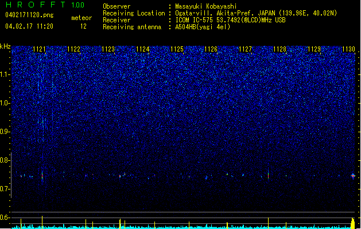This screenshot has height=229, width=361.
Task: Click the 1130 time marker
Action: 348,49
